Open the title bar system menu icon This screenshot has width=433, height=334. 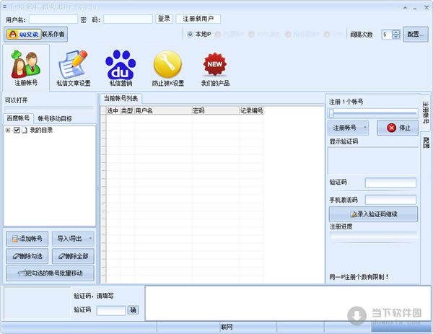(4, 6)
